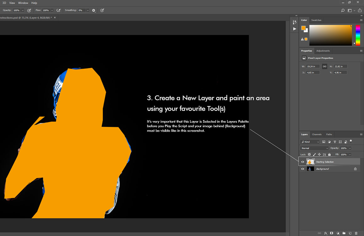Add a layer mask via panel icon
Screen dimensions: 364x236
(331, 233)
